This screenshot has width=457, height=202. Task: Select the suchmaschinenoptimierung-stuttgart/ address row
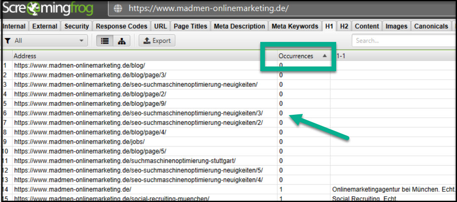coord(125,160)
